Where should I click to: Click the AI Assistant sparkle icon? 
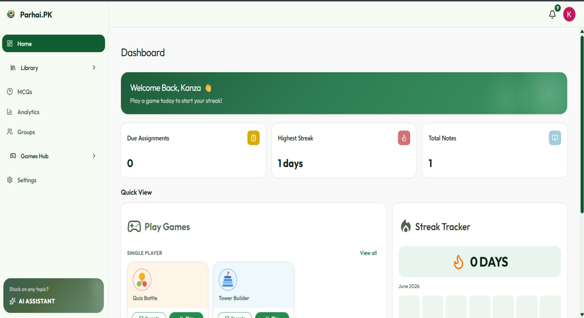(12, 301)
